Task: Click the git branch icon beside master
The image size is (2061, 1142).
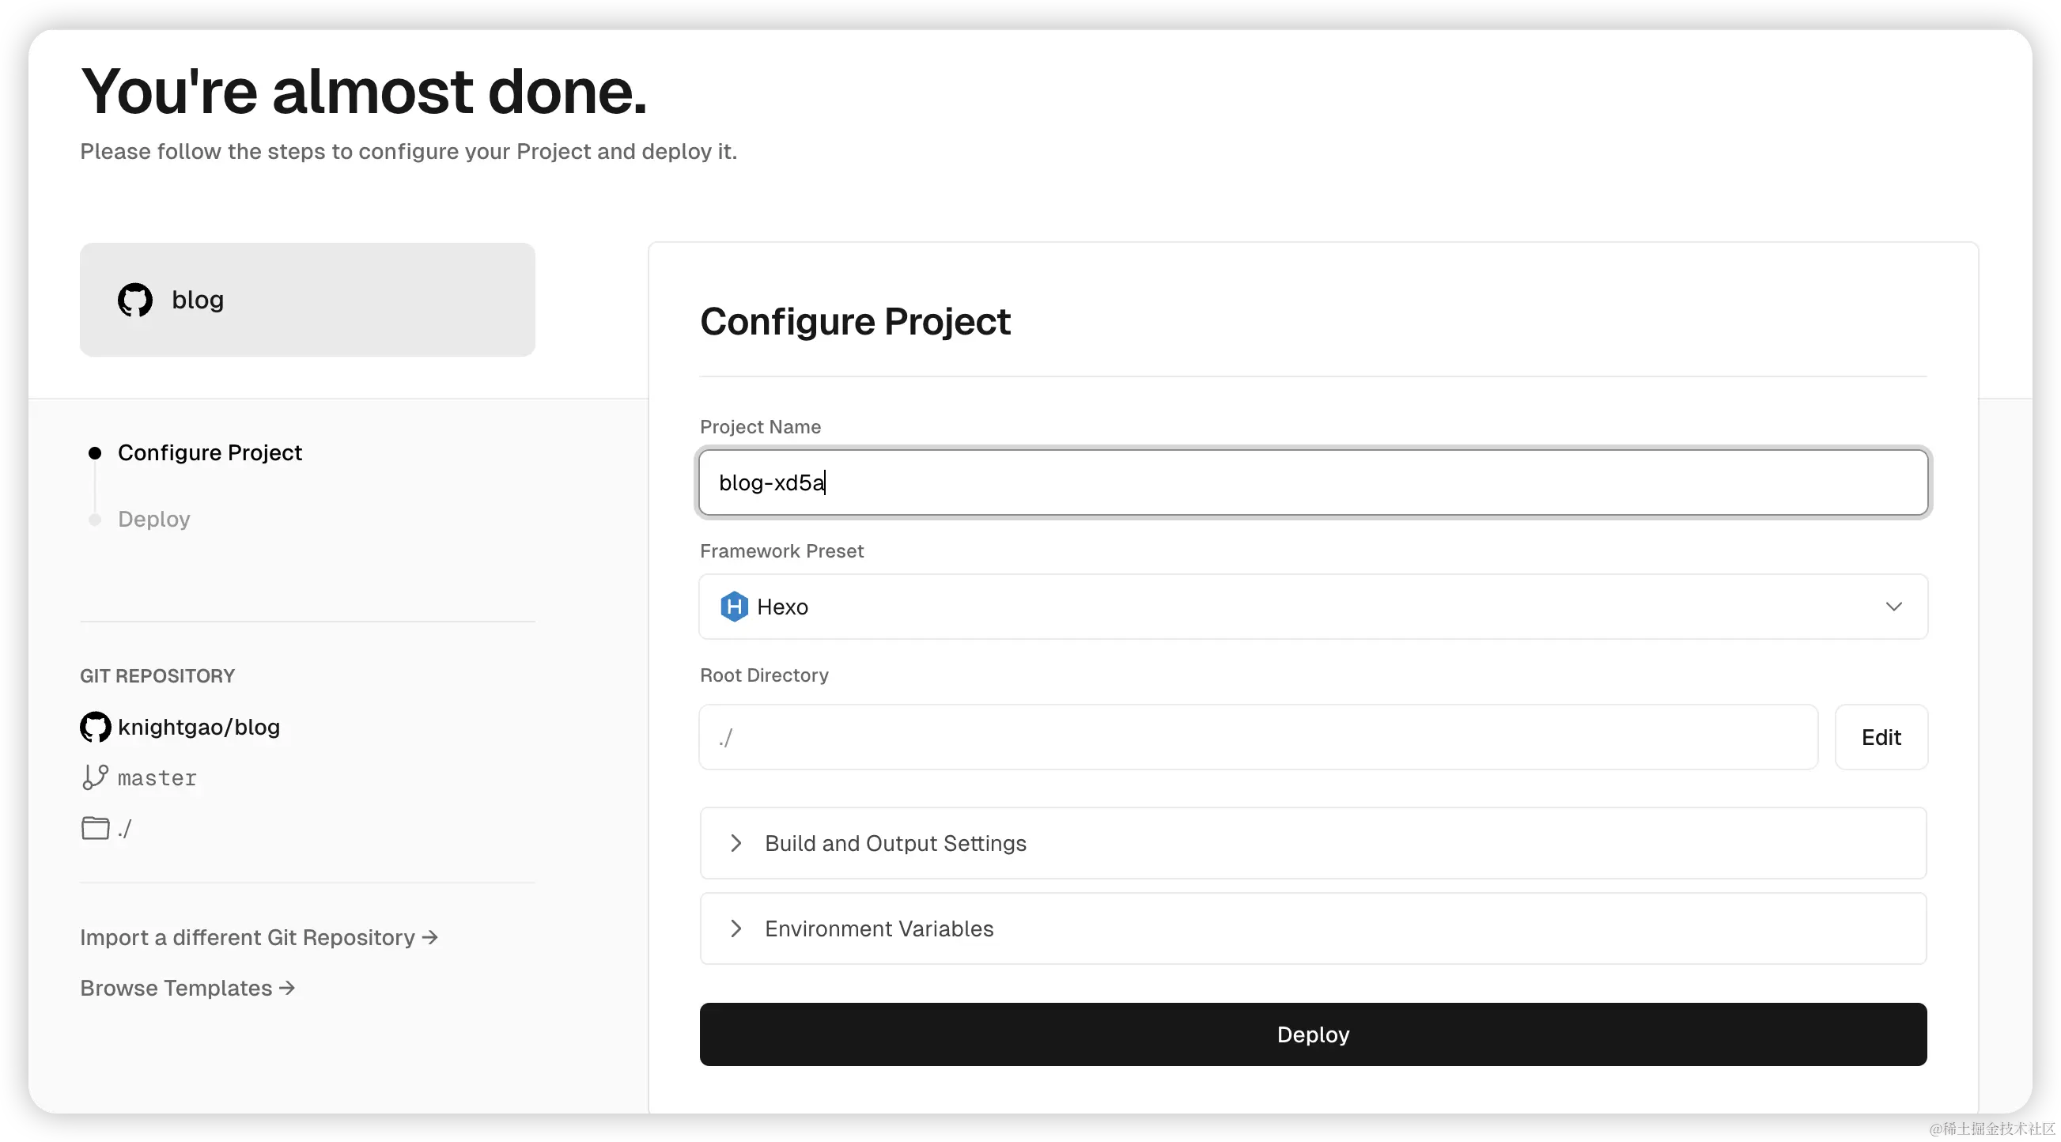Action: [94, 777]
